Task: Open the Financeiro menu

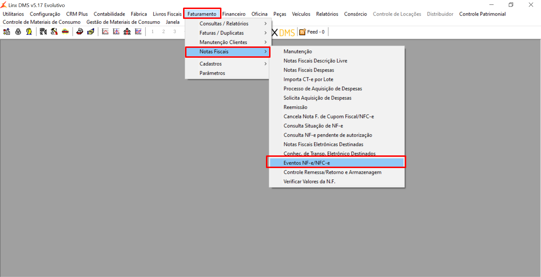Action: 234,14
